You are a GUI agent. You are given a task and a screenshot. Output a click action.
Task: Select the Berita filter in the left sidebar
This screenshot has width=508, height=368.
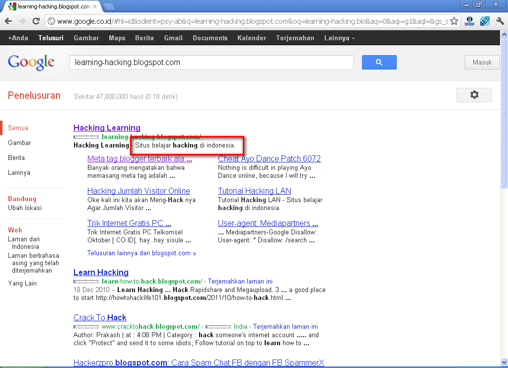coord(16,157)
